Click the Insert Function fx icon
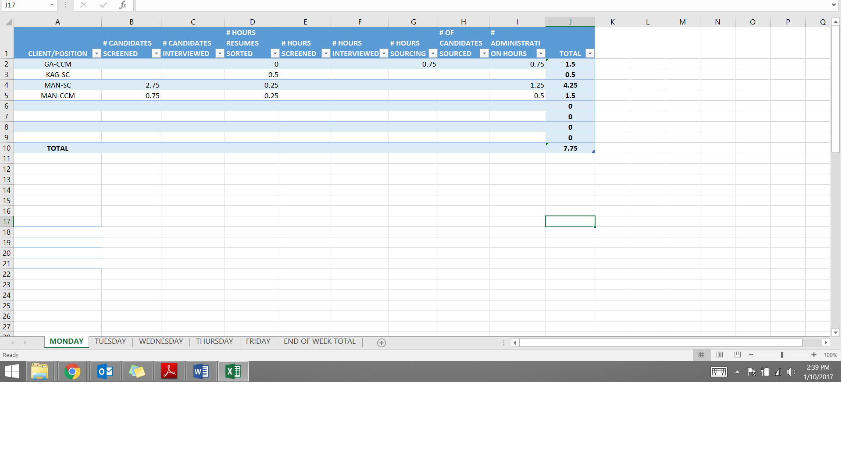Image resolution: width=842 pixels, height=473 pixels. [x=123, y=5]
